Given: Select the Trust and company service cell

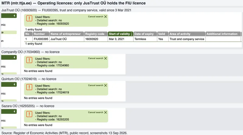Looking at the screenshot, I should tap(187, 39).
